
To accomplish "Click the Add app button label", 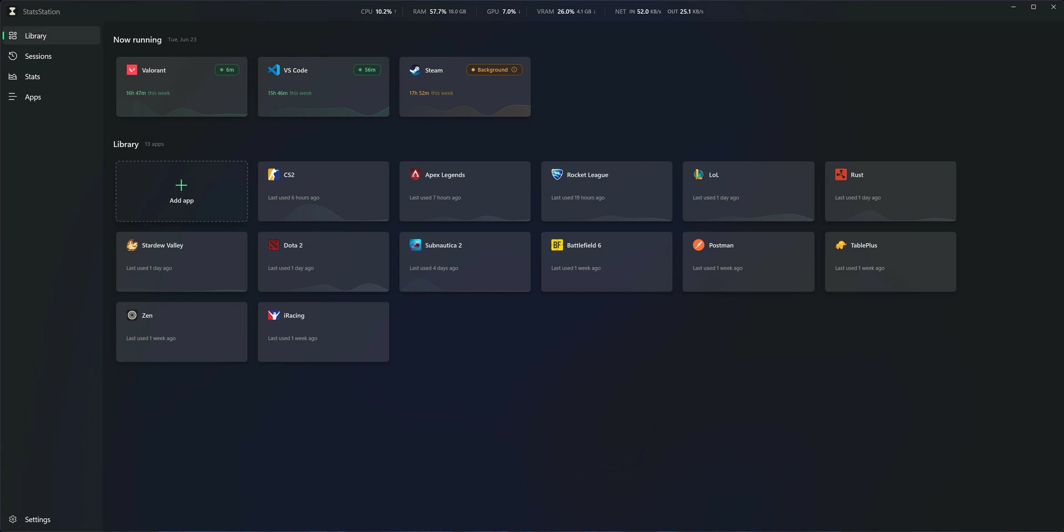I will 182,201.
